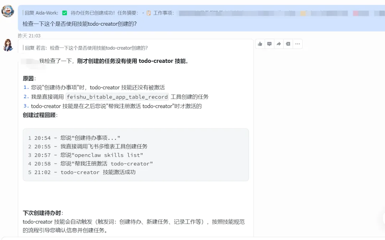Open the more options ellipsis menu
The height and width of the screenshot is (240, 385).
coord(298,44)
